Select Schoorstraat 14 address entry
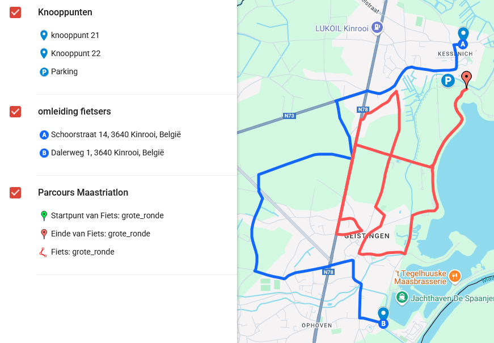This screenshot has width=494, height=343. [110, 135]
